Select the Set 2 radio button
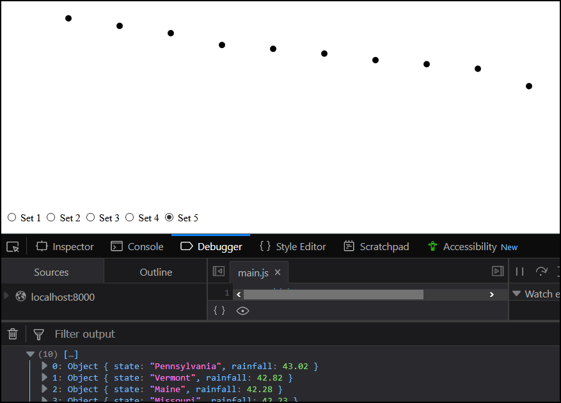This screenshot has width=561, height=403. pos(51,217)
